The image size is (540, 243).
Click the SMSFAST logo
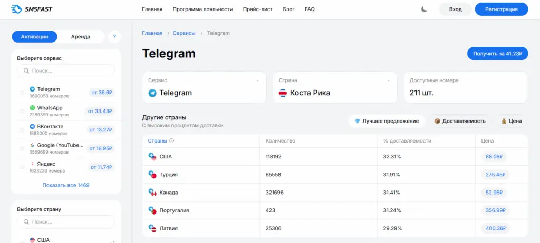click(32, 9)
